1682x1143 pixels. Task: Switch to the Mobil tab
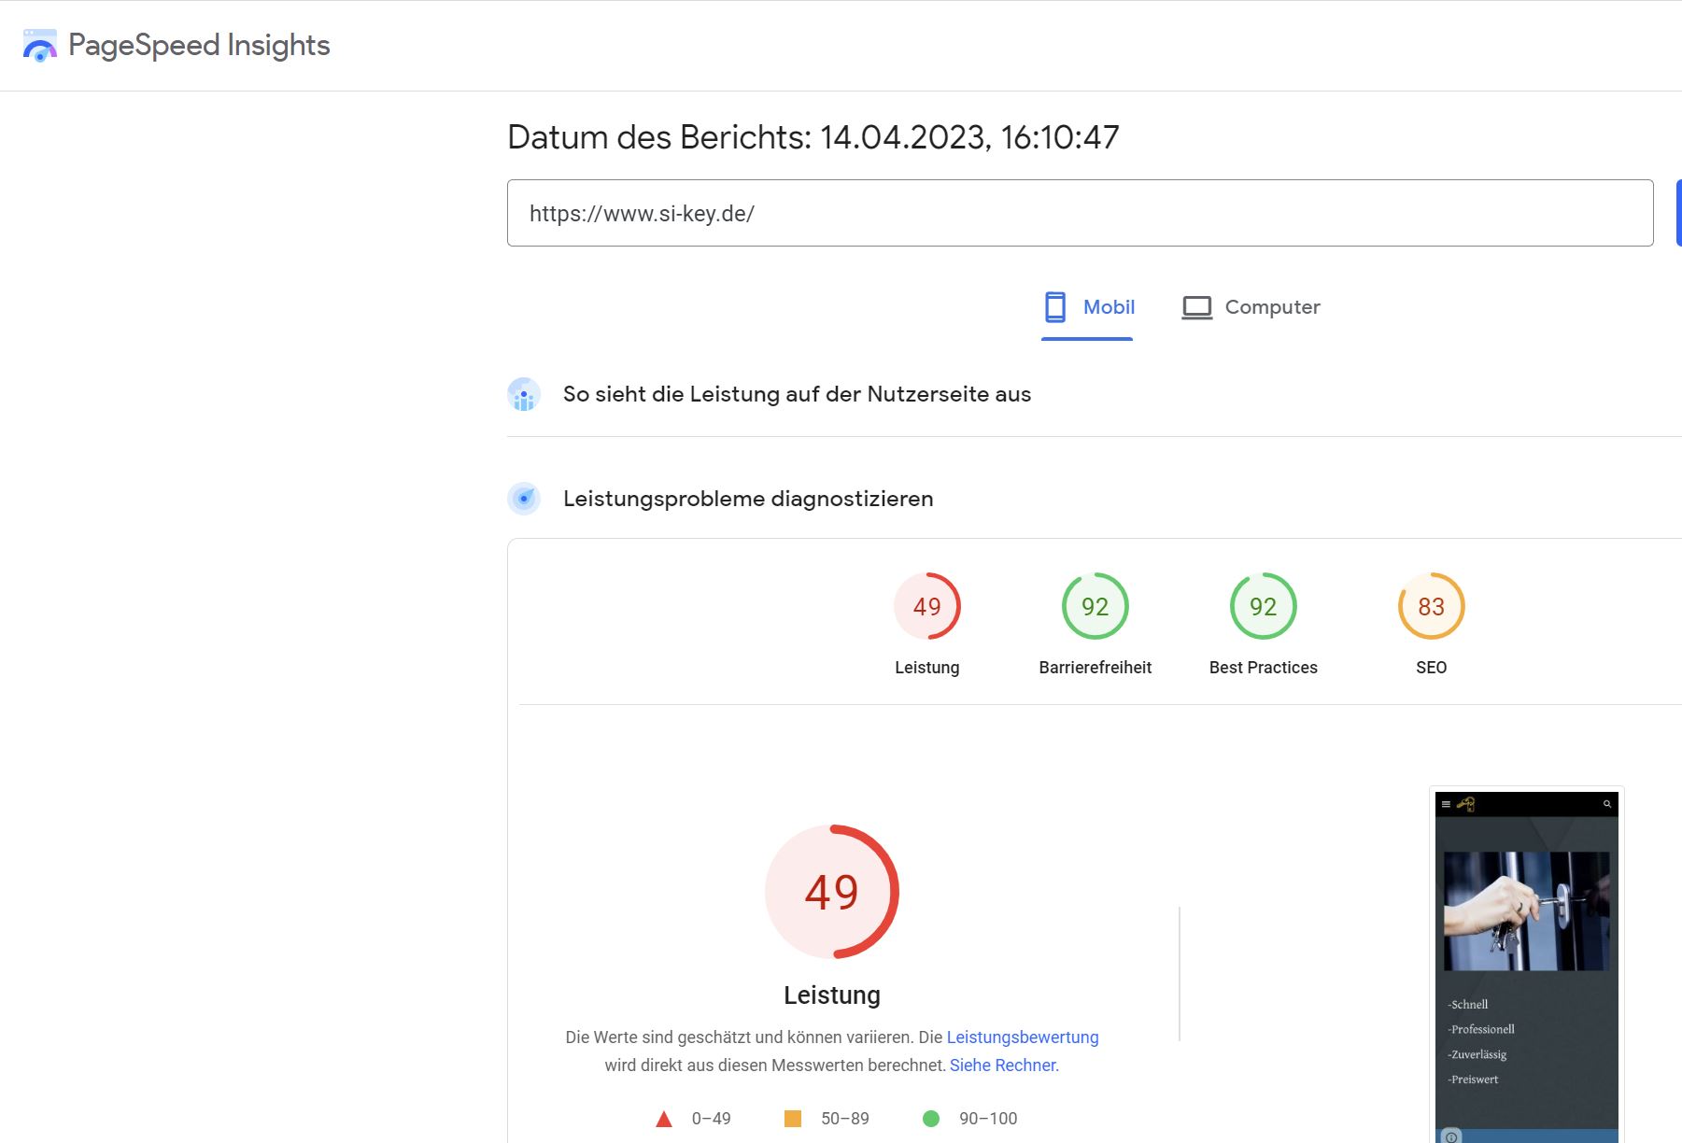1087,307
